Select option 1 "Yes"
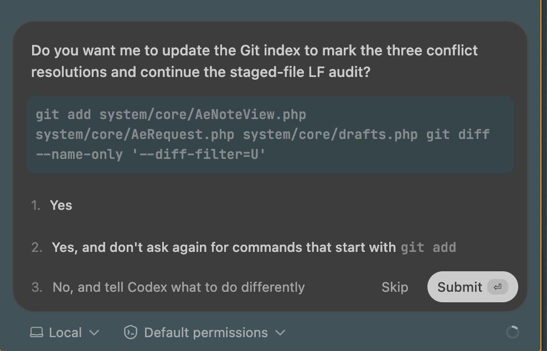The height and width of the screenshot is (351, 547). coord(61,205)
